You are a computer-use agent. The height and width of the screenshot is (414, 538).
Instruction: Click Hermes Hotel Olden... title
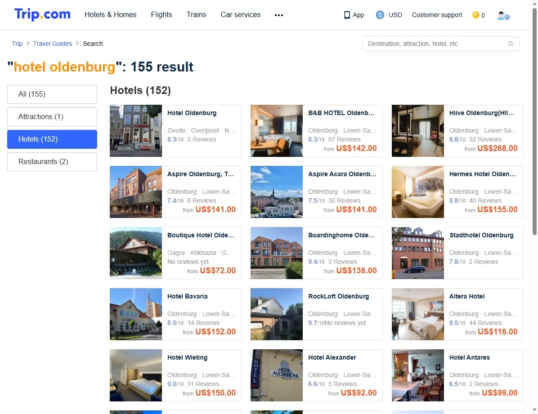[482, 174]
